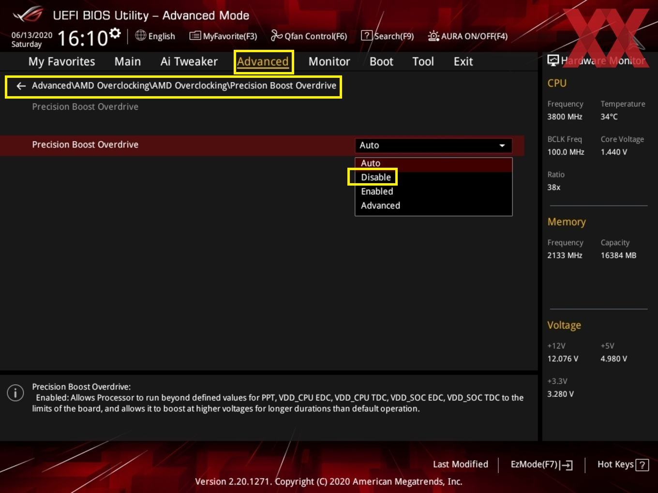The height and width of the screenshot is (493, 658).
Task: Click the info icon in help panel
Action: click(15, 393)
